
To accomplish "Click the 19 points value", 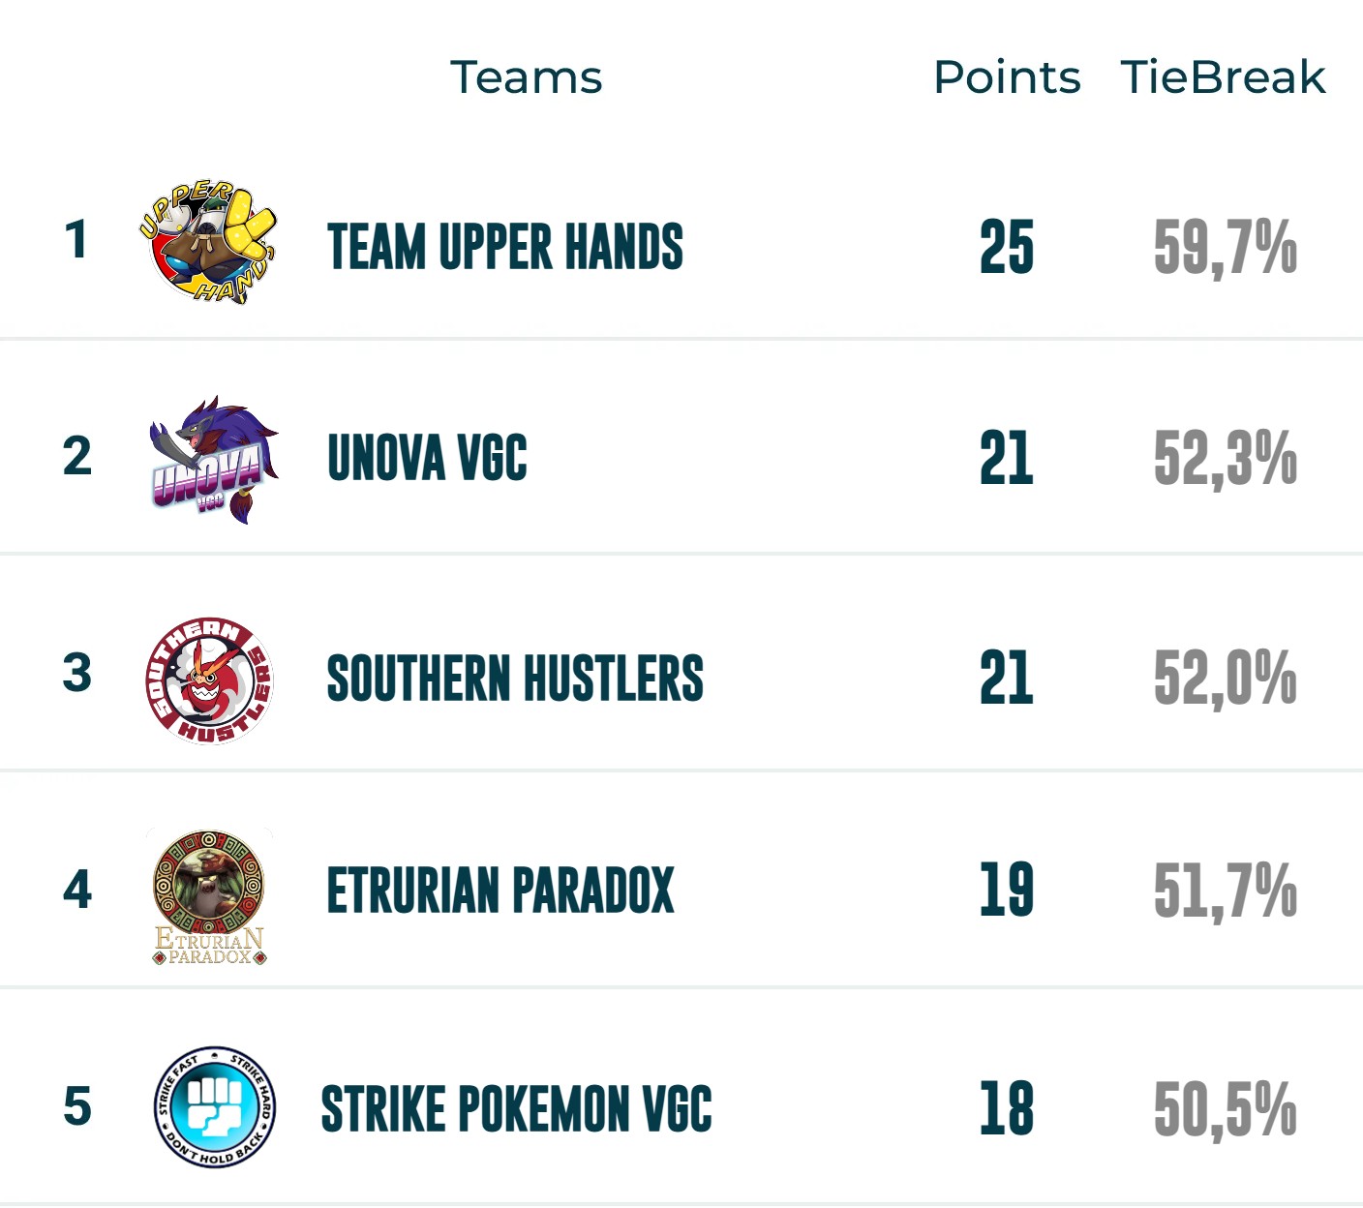I will 1007,891.
